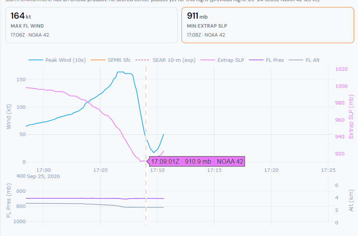Hide the SEAR 10-m (exp) series
This screenshot has width=358, height=236.
click(x=166, y=60)
